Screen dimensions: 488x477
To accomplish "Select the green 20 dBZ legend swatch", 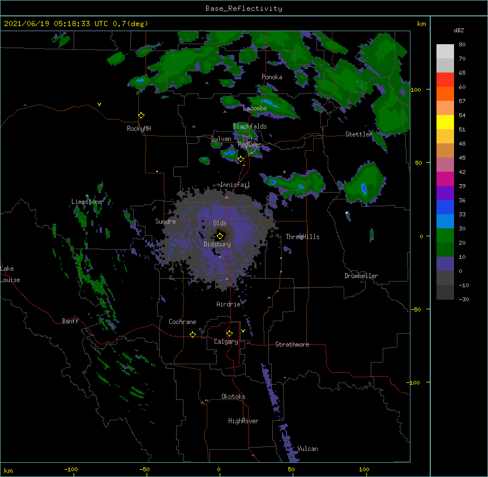I will [445, 236].
